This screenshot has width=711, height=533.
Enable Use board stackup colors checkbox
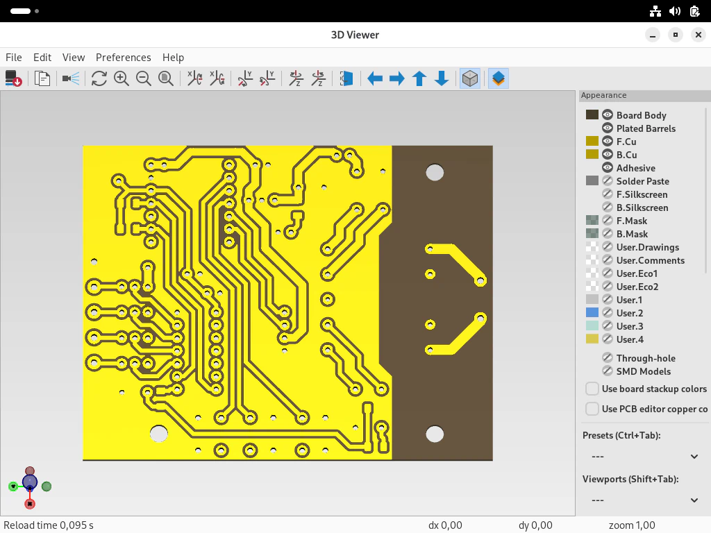point(592,389)
